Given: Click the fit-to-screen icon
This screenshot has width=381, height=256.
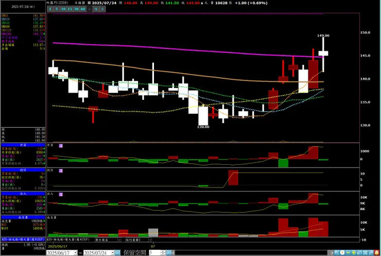Looking at the screenshot, I should click(x=365, y=253).
